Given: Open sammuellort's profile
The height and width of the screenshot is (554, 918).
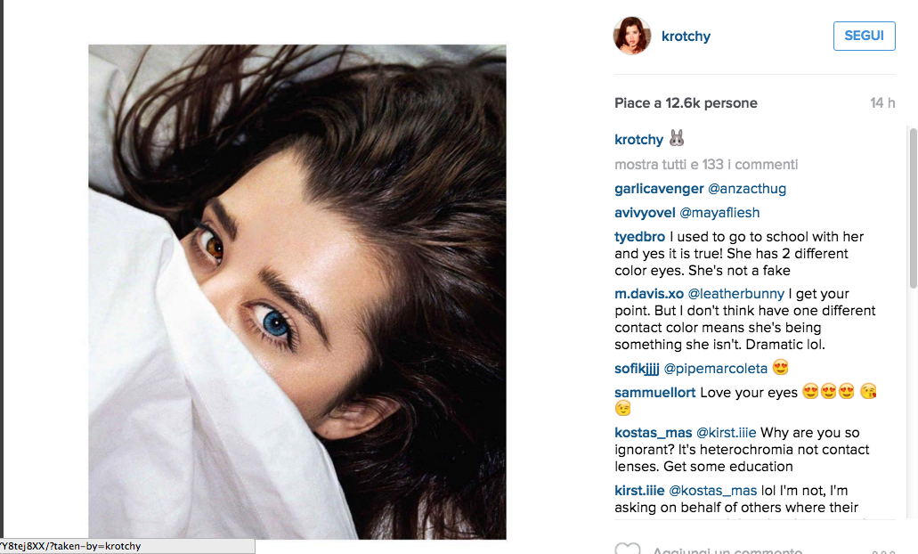Looking at the screenshot, I should click(655, 393).
